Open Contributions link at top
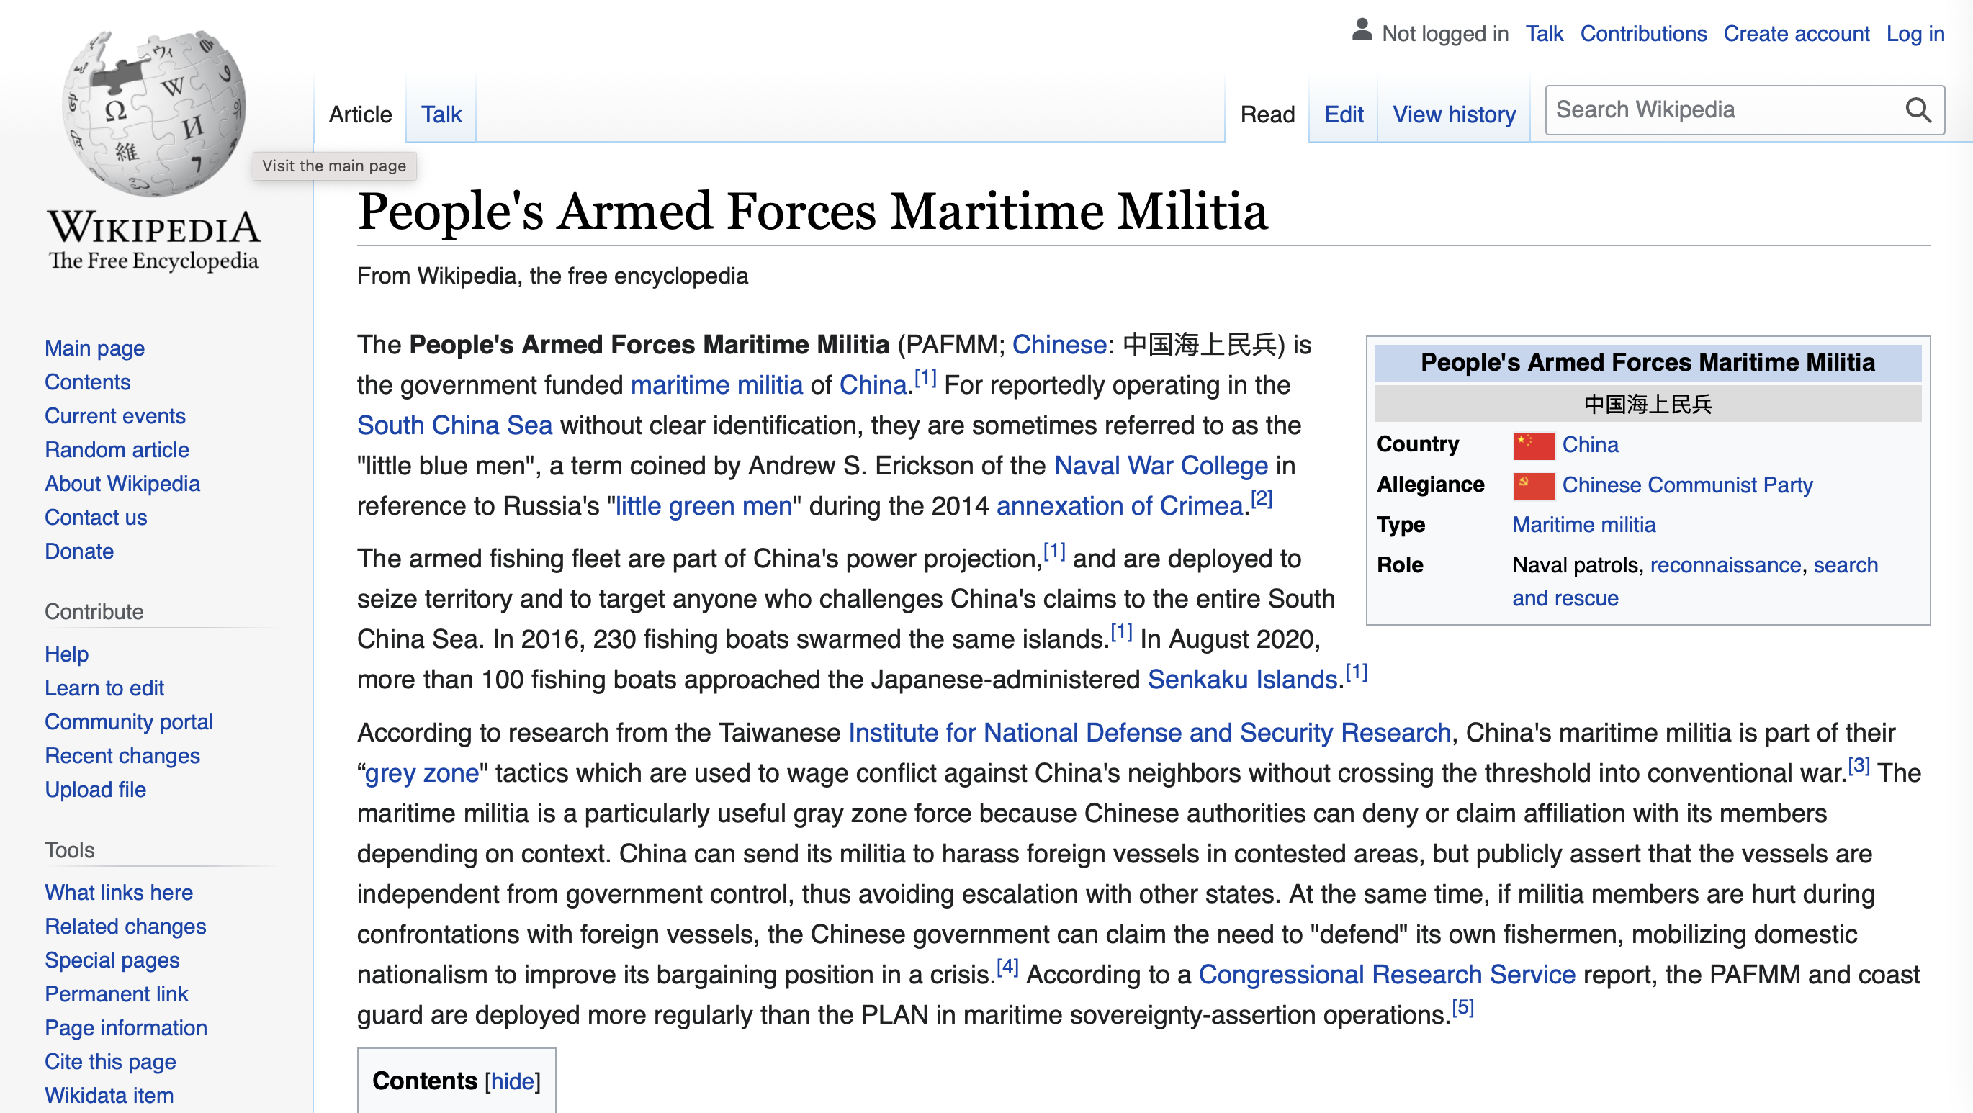This screenshot has width=1973, height=1113. (x=1643, y=34)
